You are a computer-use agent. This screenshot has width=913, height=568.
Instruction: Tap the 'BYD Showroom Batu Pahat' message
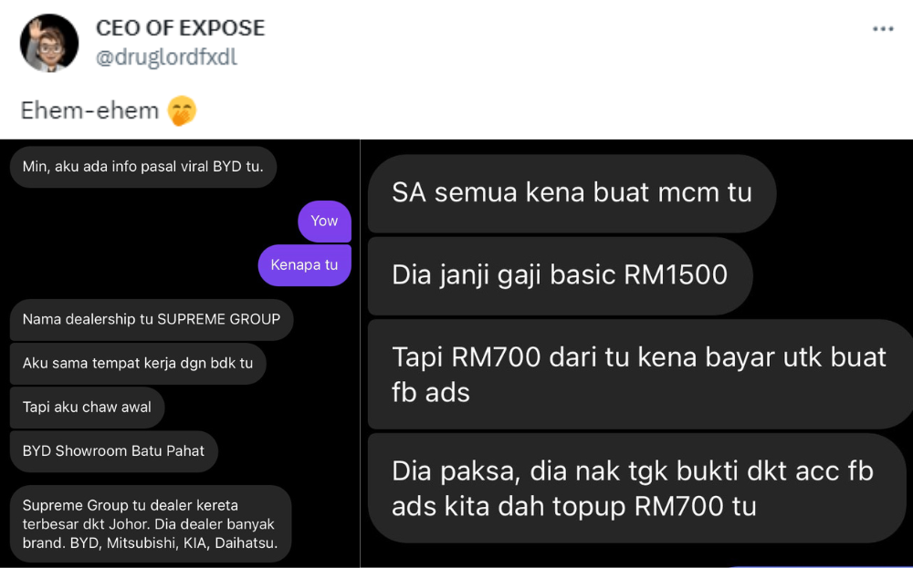[113, 451]
